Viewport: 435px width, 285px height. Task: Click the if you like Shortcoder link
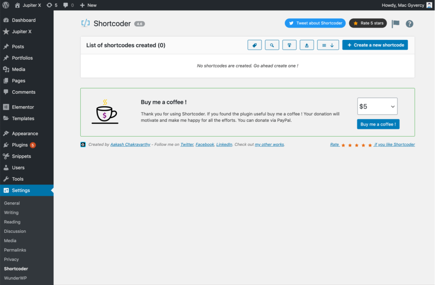pos(395,144)
